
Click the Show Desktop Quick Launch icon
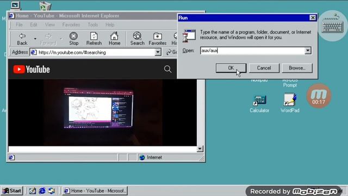pyautogui.click(x=33, y=191)
